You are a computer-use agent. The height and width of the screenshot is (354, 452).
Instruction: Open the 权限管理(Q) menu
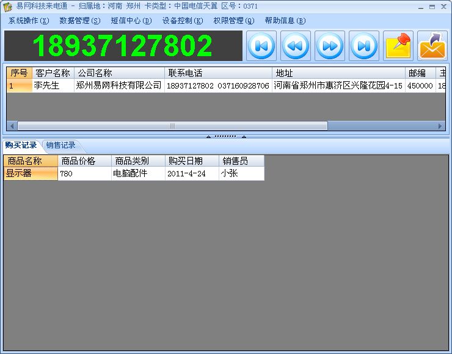click(x=234, y=21)
